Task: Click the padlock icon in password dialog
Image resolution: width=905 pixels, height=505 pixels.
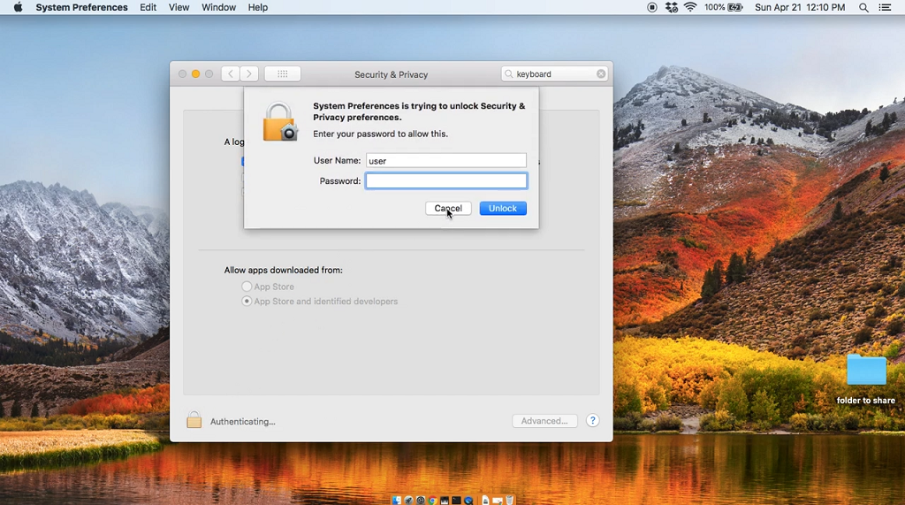Action: (280, 122)
